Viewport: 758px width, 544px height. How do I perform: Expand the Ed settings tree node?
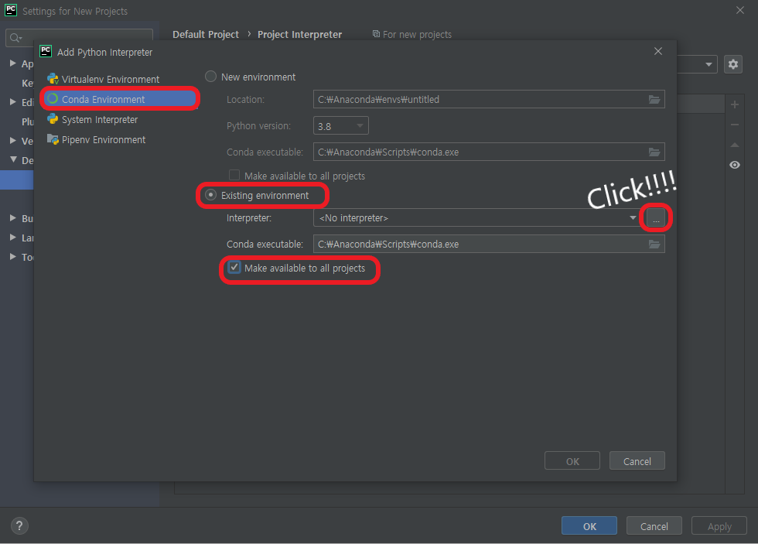(13, 102)
